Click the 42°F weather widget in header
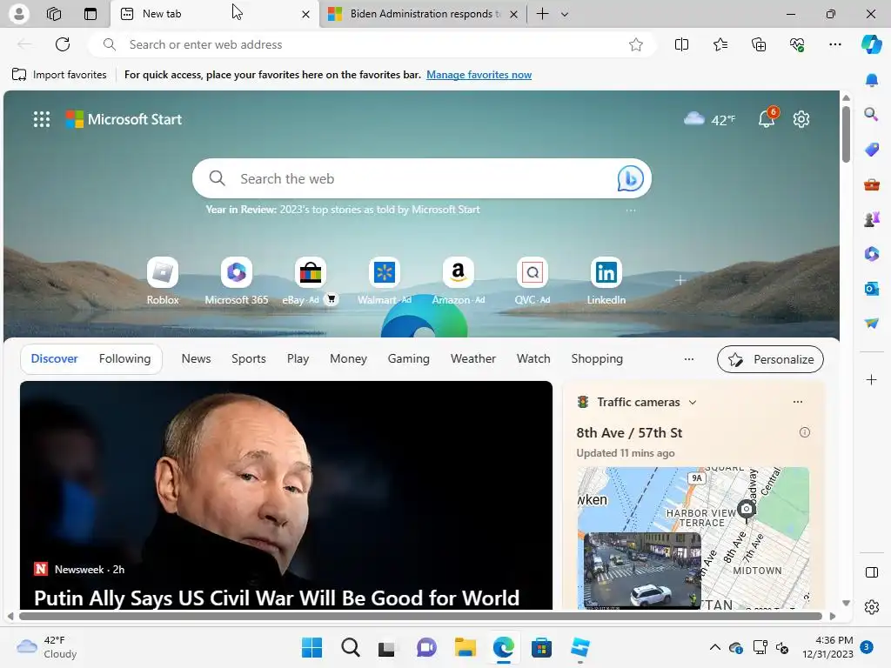The height and width of the screenshot is (668, 891). (x=709, y=119)
